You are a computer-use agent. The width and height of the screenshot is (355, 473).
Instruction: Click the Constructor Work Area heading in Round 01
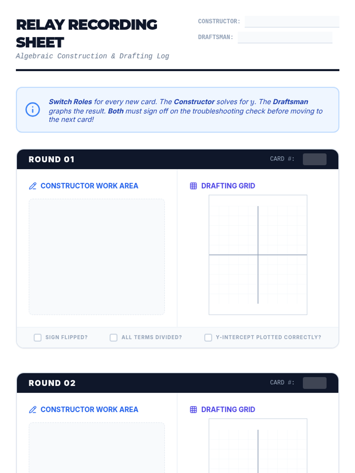point(89,186)
